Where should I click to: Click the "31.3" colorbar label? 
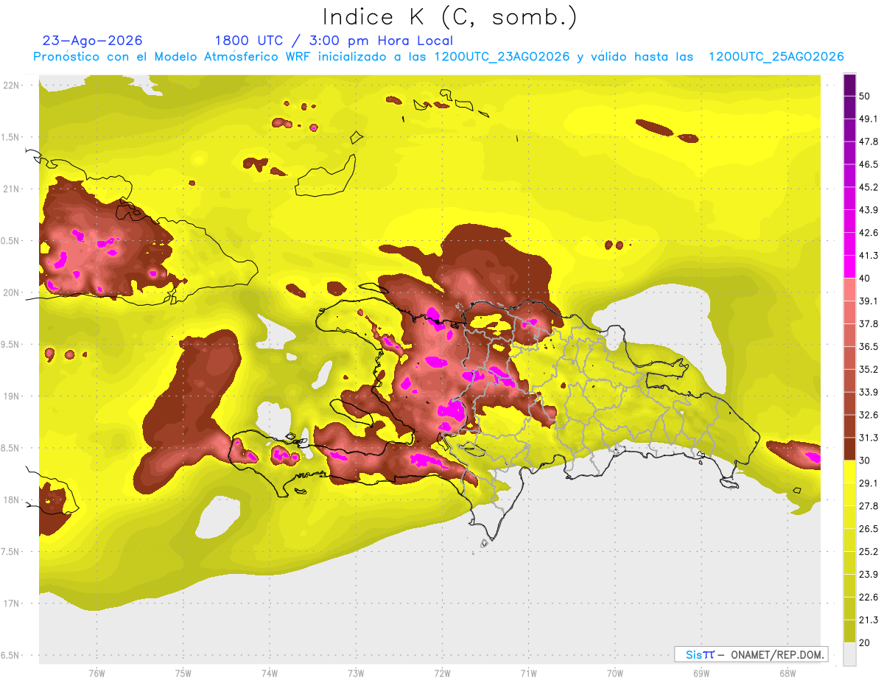(869, 438)
